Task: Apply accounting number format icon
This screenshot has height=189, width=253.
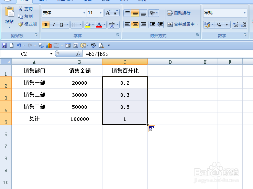Action: (207, 25)
